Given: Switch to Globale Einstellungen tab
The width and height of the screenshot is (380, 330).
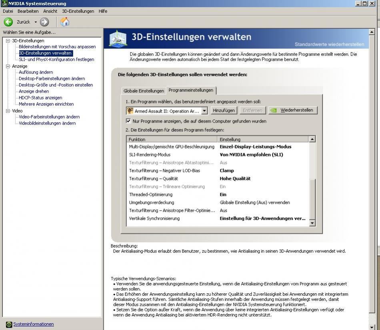Looking at the screenshot, I should [x=144, y=91].
